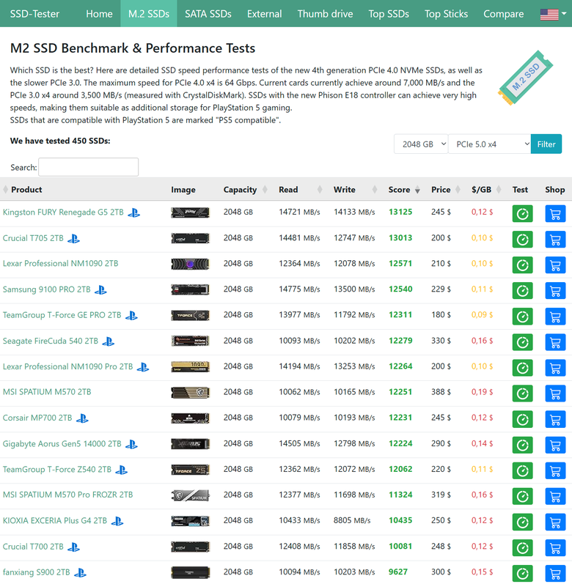Viewport: 572px width, 584px height.
Task: Open shop cart for Samsung 9100 PRO
Action: click(555, 291)
